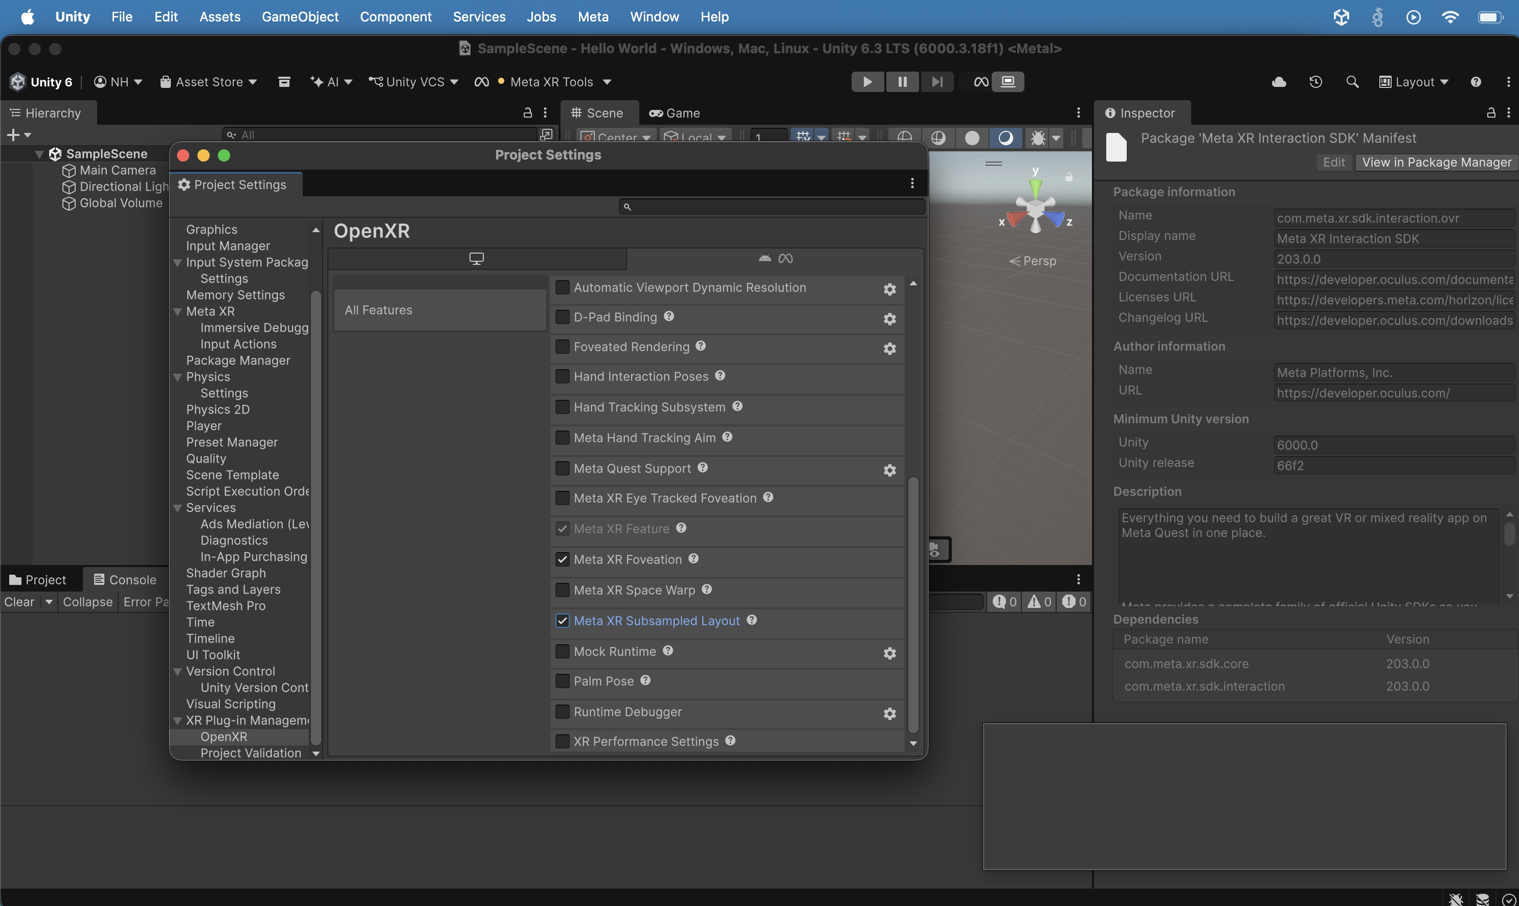Click the Pause button in toolbar

(x=902, y=82)
